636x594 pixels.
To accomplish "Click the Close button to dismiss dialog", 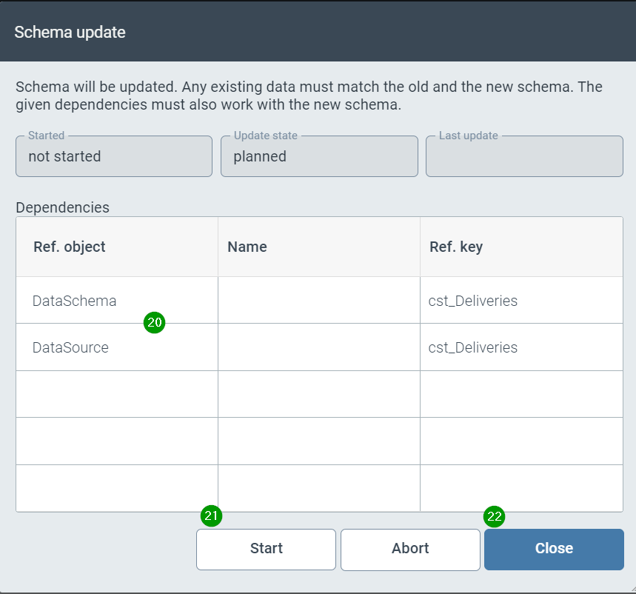I will coord(553,549).
